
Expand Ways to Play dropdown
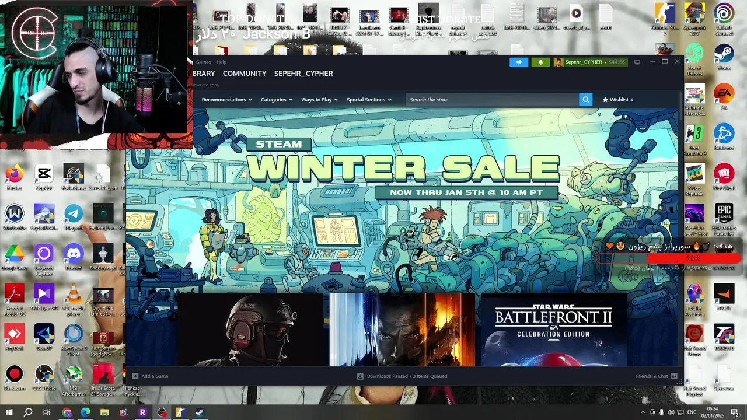(x=319, y=100)
